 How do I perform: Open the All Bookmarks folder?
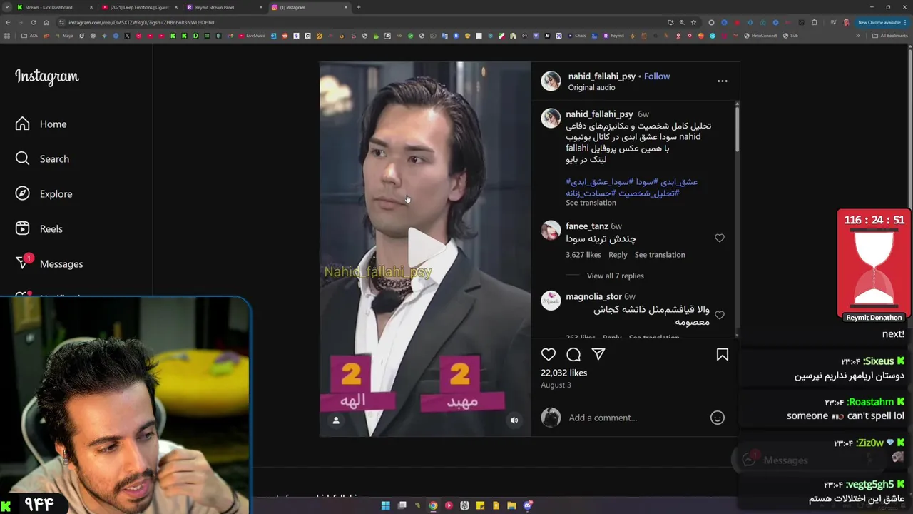pyautogui.click(x=889, y=36)
